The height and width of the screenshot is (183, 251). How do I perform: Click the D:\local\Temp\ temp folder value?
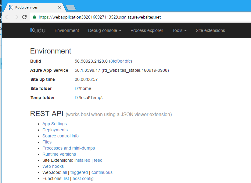pos(89,98)
